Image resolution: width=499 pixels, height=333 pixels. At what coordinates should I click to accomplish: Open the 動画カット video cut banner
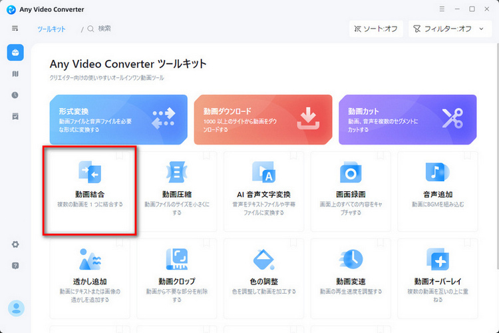point(408,119)
